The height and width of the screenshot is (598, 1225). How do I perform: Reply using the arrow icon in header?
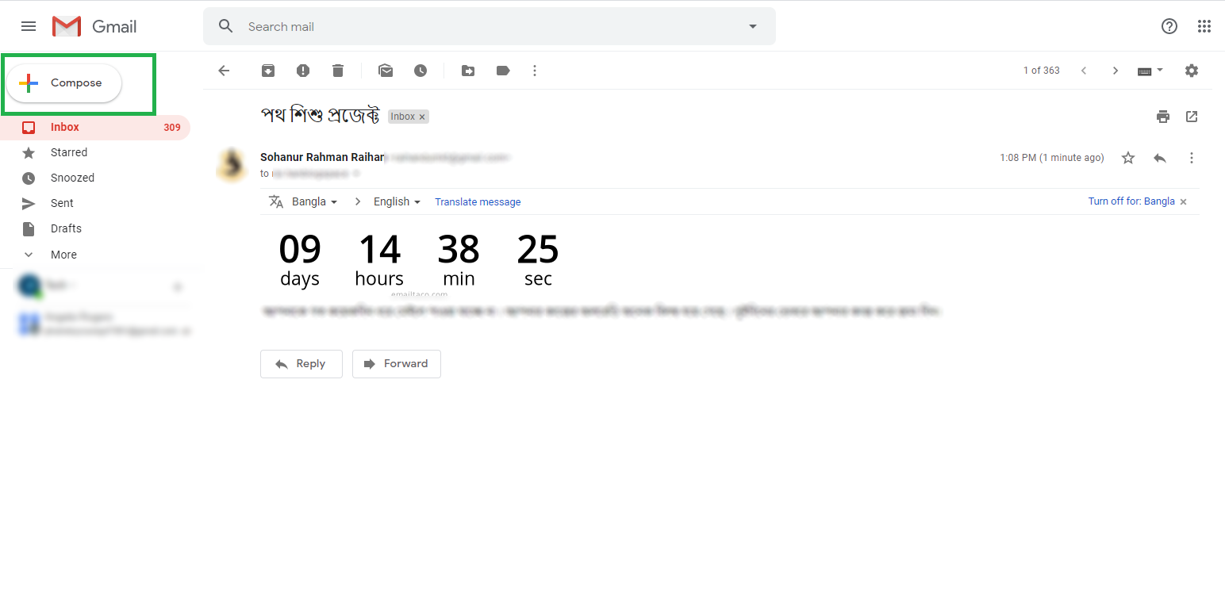(1160, 158)
